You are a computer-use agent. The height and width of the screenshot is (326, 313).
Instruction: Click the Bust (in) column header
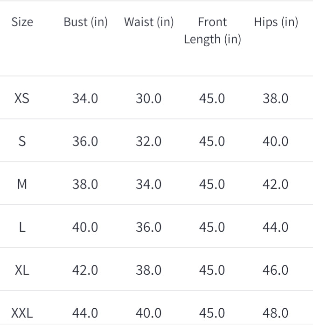pos(85,22)
